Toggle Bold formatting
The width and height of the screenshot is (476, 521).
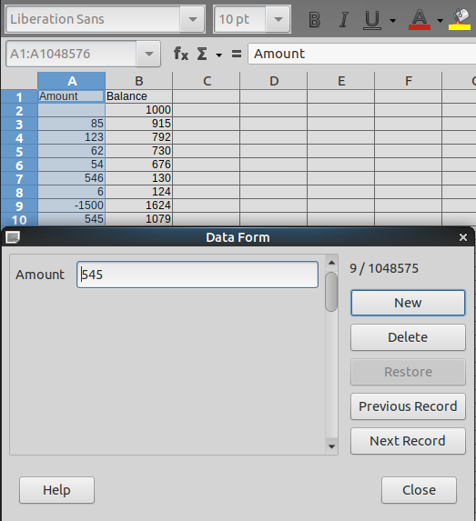point(314,20)
